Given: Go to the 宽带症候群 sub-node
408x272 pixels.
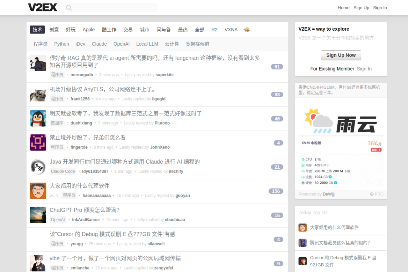Looking at the screenshot, I should point(198,44).
